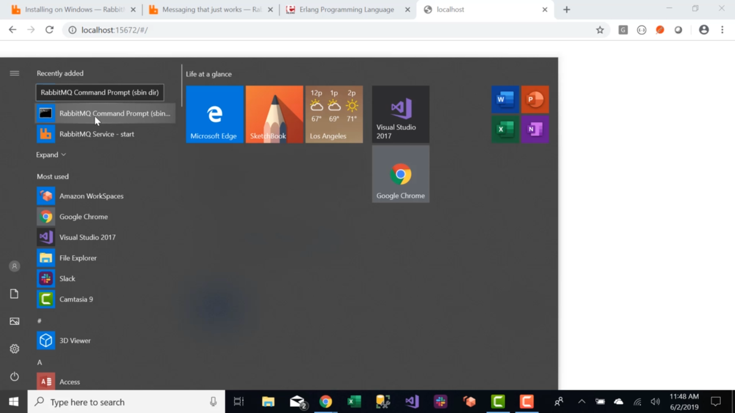This screenshot has height=413, width=735.
Task: Open File Explorer from the taskbar
Action: [268, 402]
